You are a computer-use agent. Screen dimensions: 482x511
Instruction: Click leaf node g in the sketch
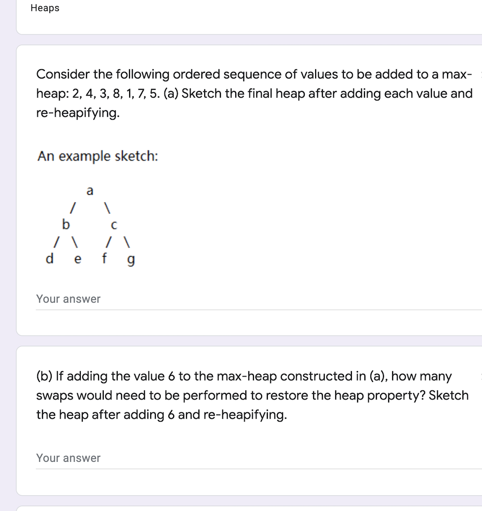[131, 260]
